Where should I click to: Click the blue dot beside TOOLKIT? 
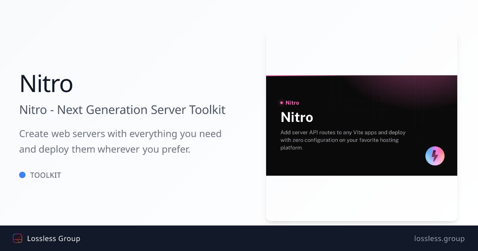[22, 175]
